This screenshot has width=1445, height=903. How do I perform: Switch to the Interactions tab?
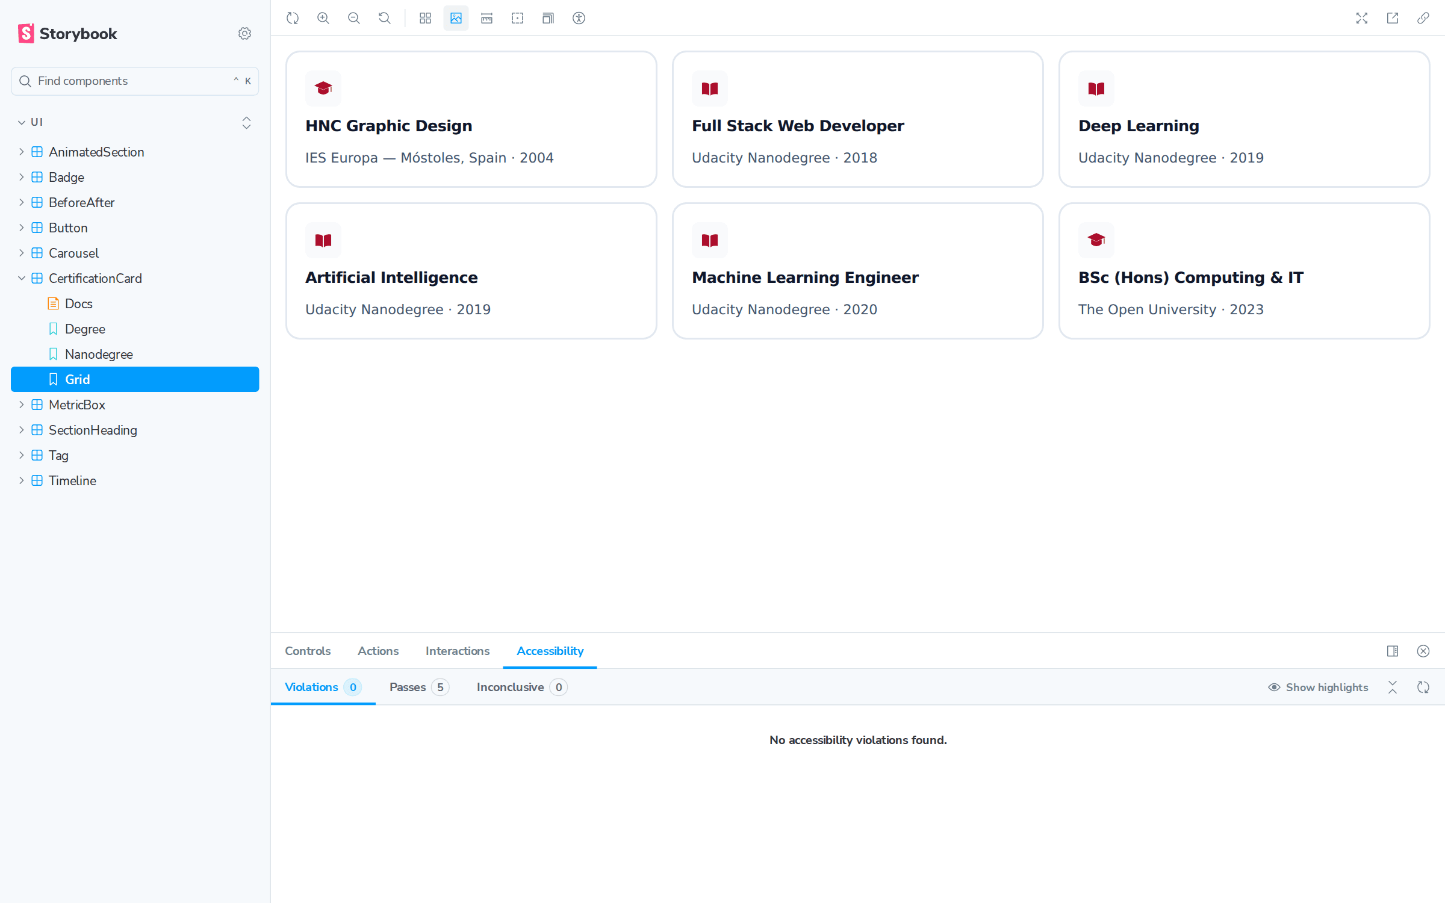pyautogui.click(x=458, y=651)
